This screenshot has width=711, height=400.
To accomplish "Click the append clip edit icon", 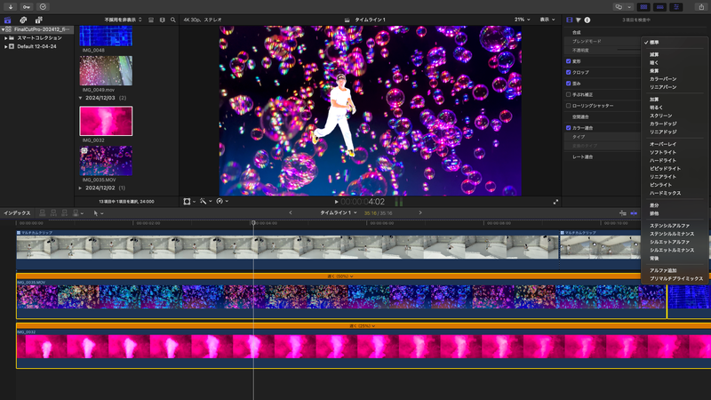I will pyautogui.click(x=64, y=213).
